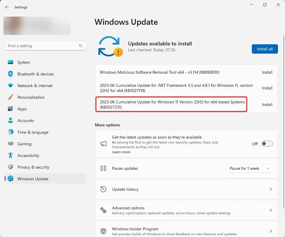Screen dimensions: 285x237
Task: Open the 'Pause for 1 week' dropdown arrow
Action: pyautogui.click(x=268, y=168)
